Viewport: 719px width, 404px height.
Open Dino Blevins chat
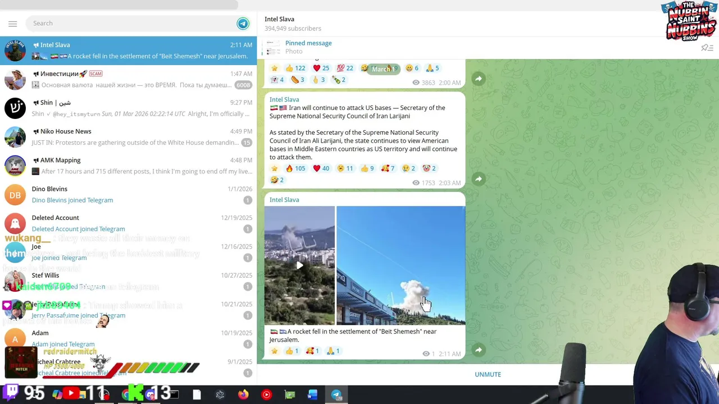click(x=128, y=195)
